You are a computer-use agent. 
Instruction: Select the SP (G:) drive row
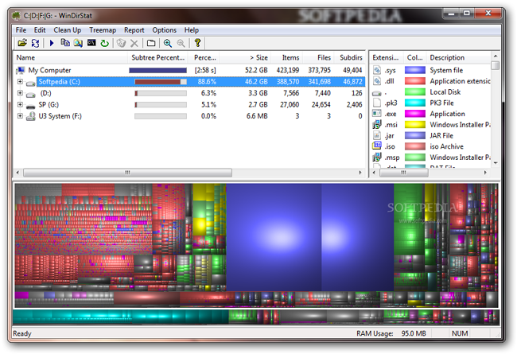(x=49, y=105)
